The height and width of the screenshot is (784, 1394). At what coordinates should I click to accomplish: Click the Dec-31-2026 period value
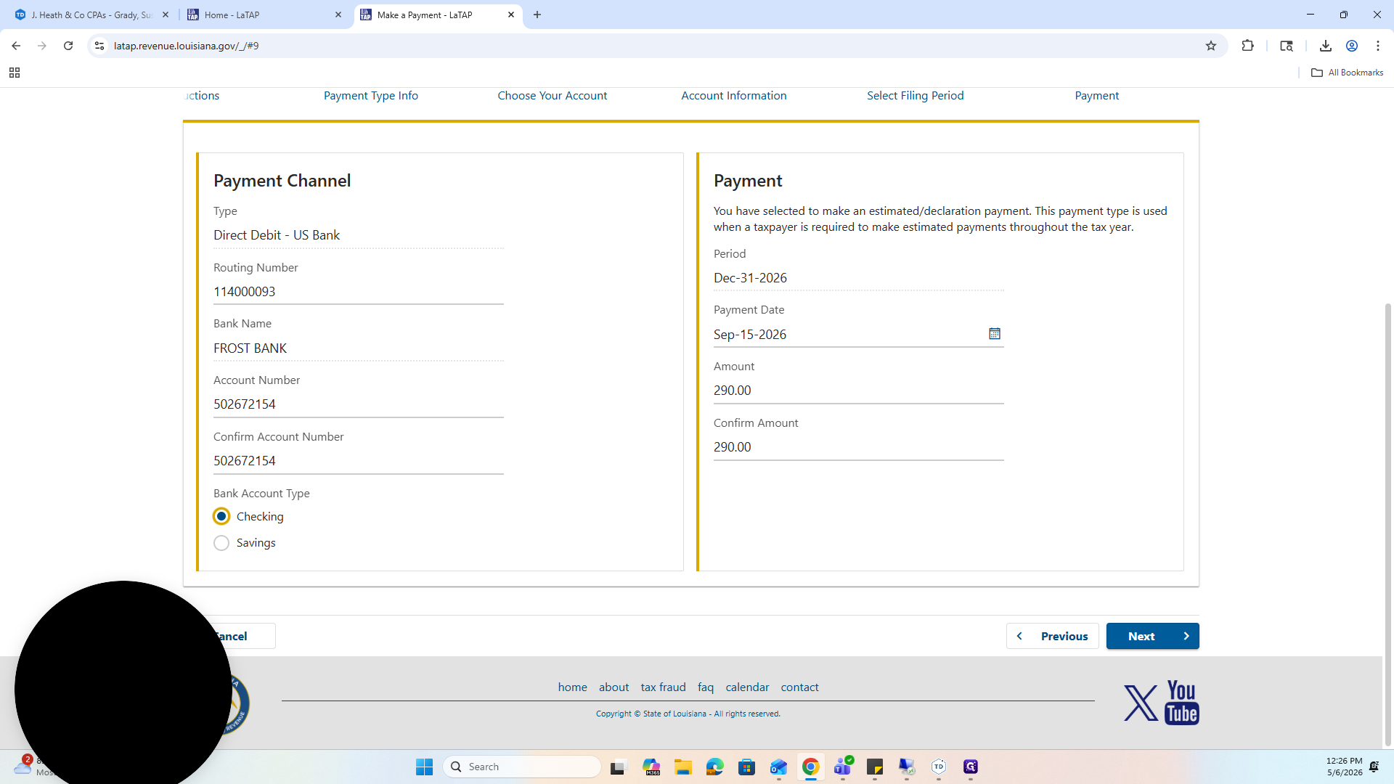pyautogui.click(x=750, y=278)
